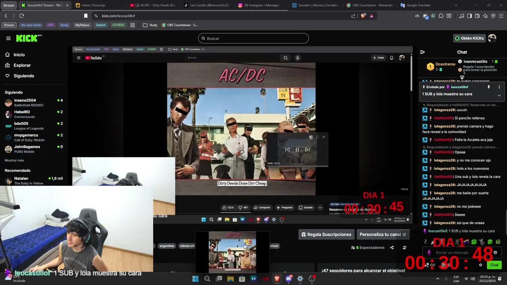The image size is (507, 285).
Task: Click the Personaliza tu canal button
Action: (383, 234)
